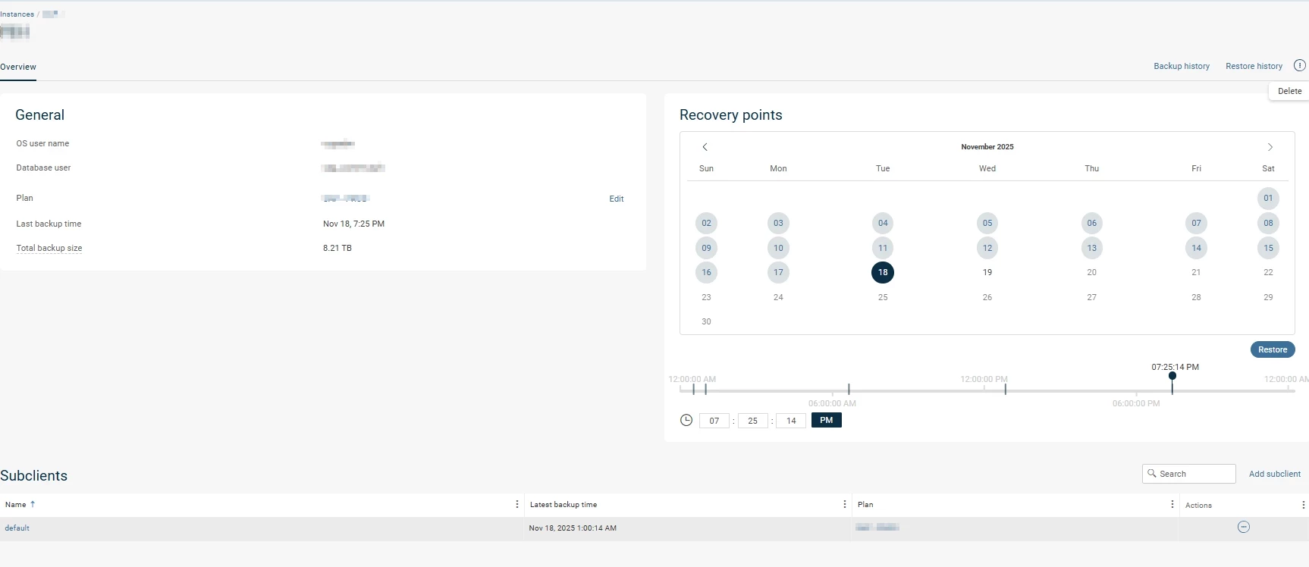Click the Total backup size label

49,248
